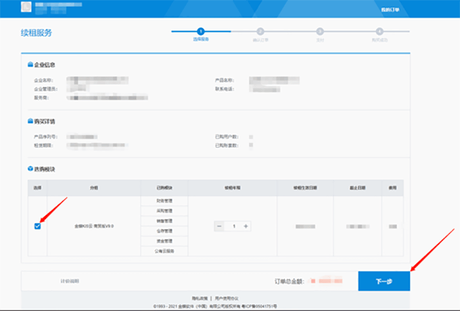This screenshot has width=460, height=311.
Task: Click the 续租年限 column header
Action: click(233, 187)
